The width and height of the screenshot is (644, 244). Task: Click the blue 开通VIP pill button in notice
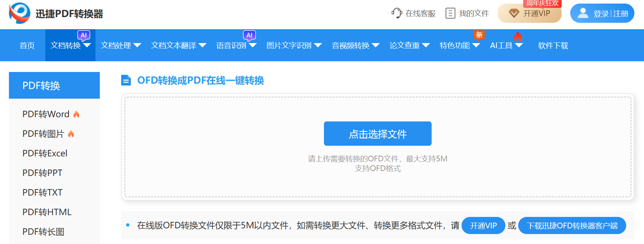483,225
